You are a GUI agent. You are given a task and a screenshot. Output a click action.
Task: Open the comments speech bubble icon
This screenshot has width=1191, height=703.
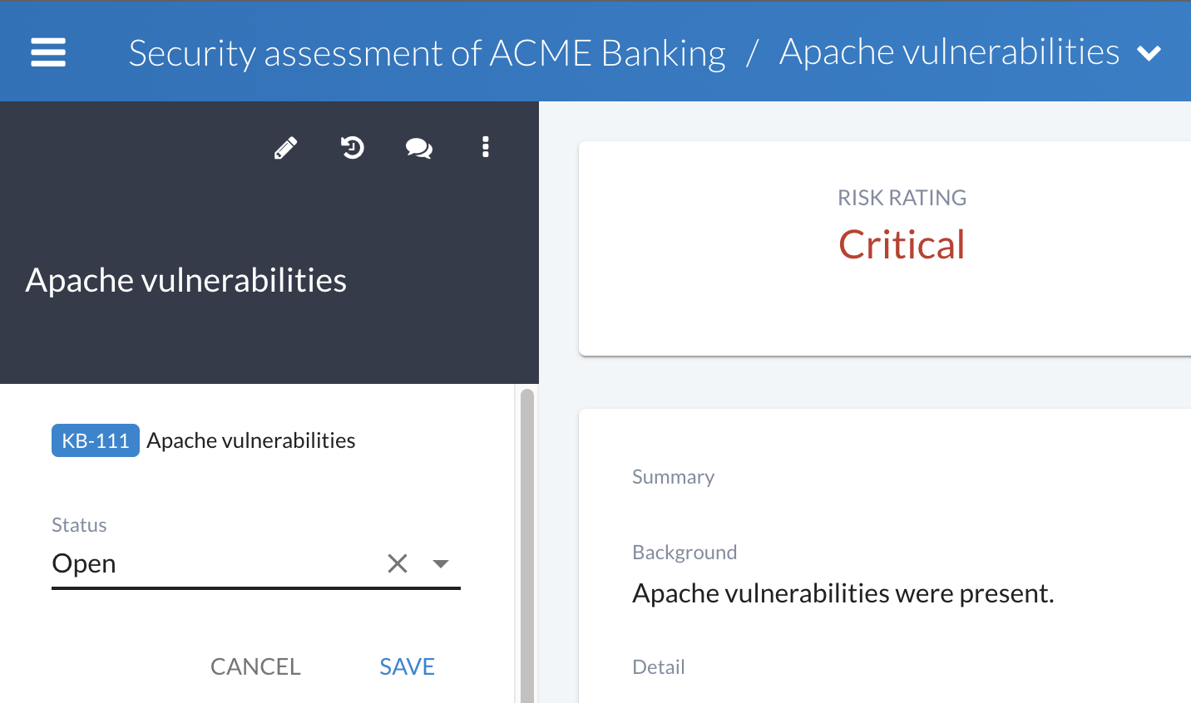(418, 148)
